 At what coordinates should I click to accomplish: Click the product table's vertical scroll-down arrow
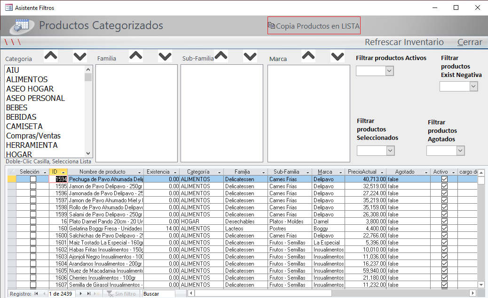481,284
